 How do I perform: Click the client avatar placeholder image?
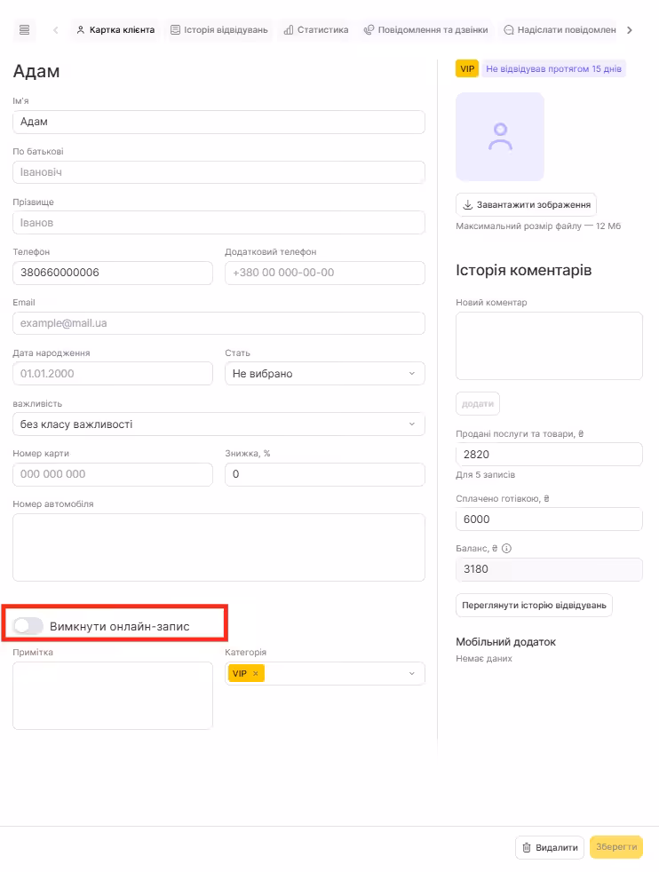[x=500, y=137]
